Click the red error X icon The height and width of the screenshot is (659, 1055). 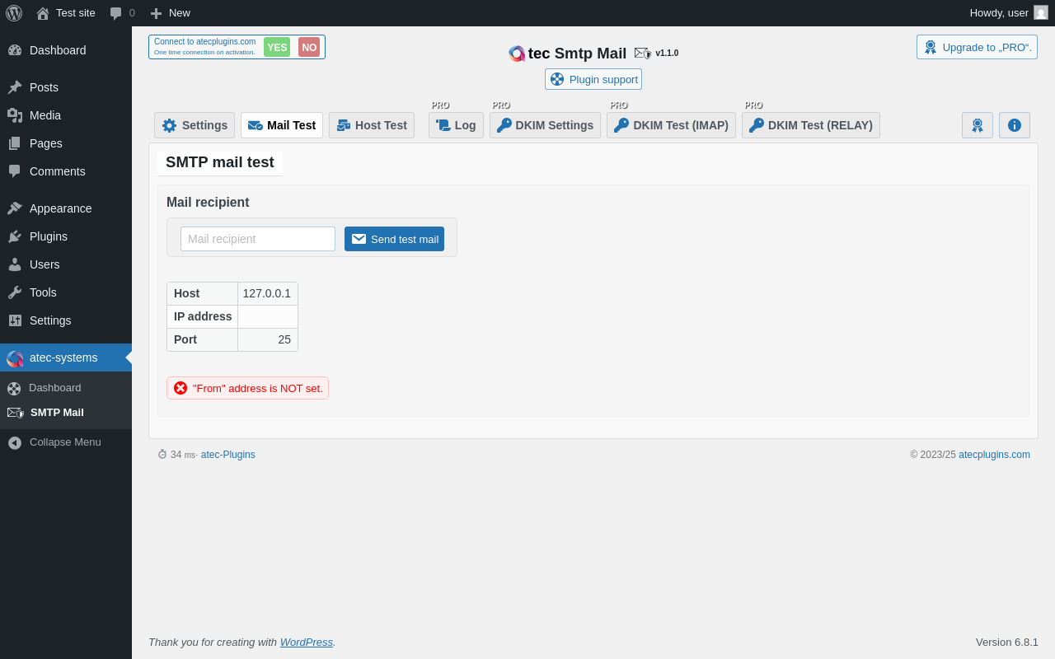tap(181, 388)
